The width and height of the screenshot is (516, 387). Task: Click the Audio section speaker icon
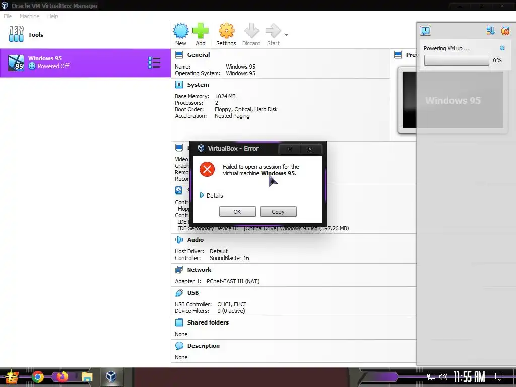click(179, 240)
